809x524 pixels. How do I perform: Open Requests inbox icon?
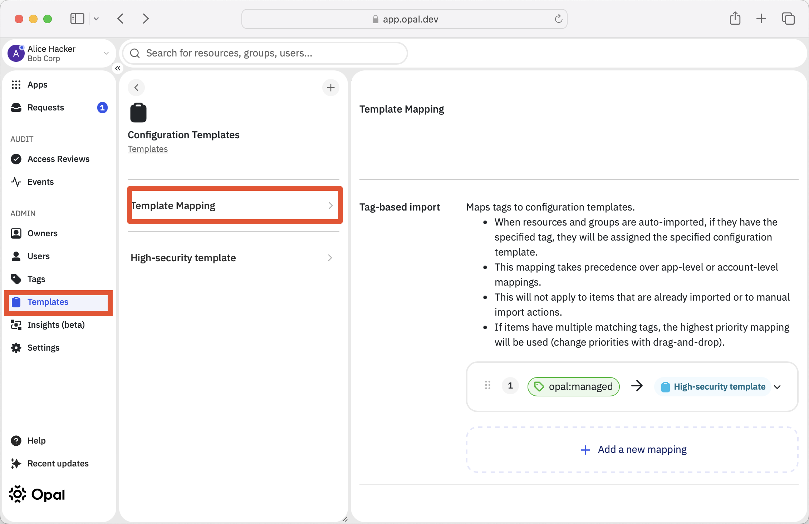coord(16,108)
